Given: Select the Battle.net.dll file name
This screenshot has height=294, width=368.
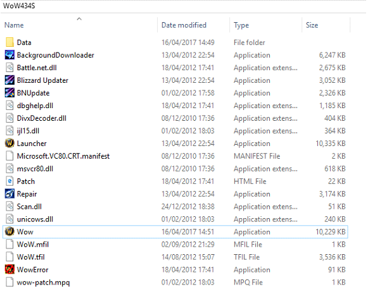Looking at the screenshot, I should point(37,68).
